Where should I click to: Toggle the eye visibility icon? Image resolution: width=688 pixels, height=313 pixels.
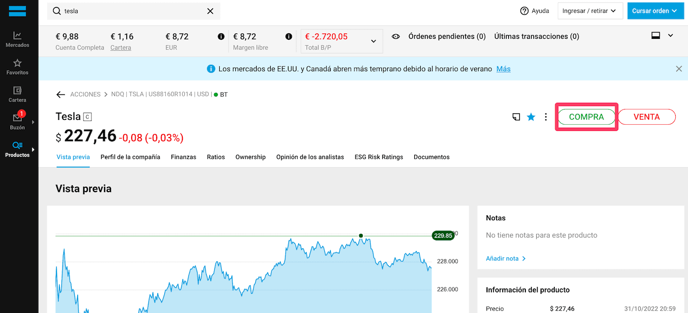click(396, 36)
